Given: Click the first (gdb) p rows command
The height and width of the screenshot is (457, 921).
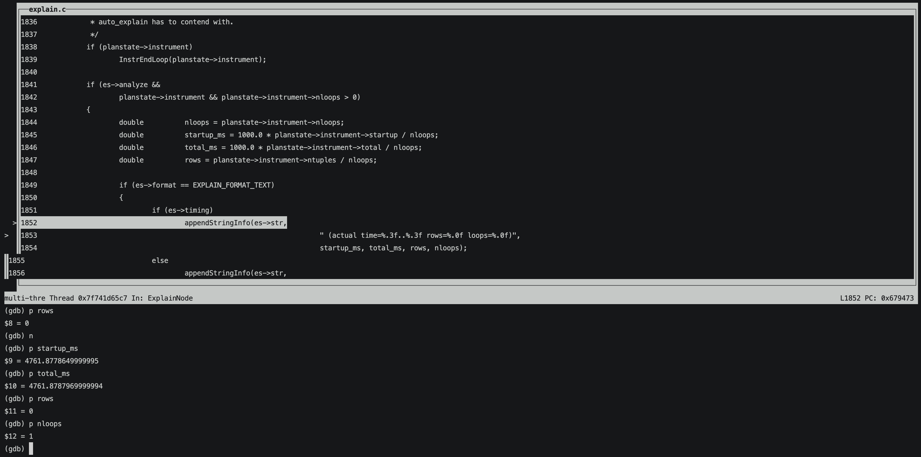Looking at the screenshot, I should click(x=29, y=311).
